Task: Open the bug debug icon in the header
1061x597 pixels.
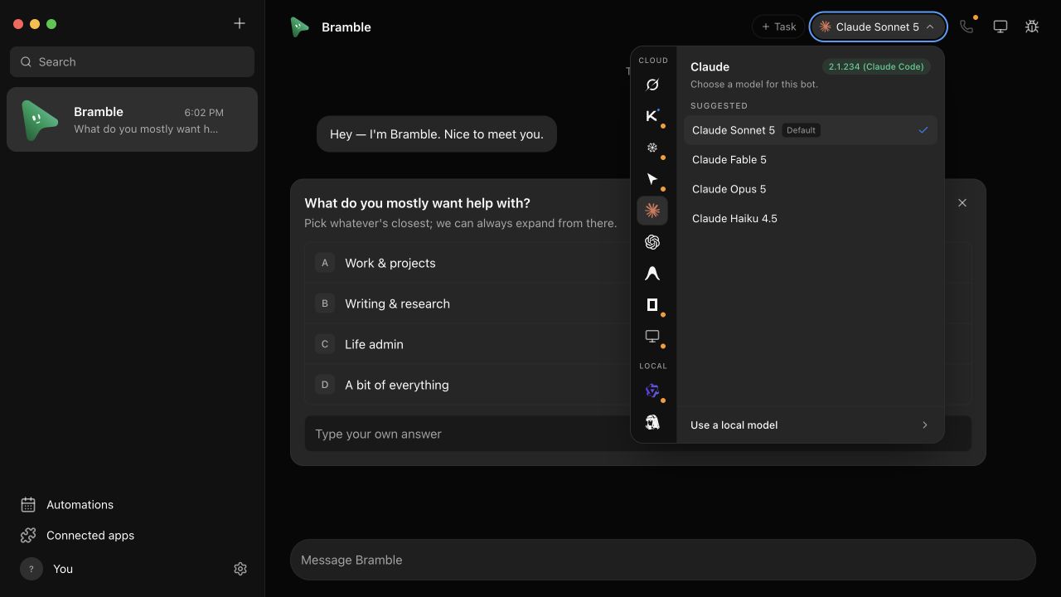Action: (1032, 27)
